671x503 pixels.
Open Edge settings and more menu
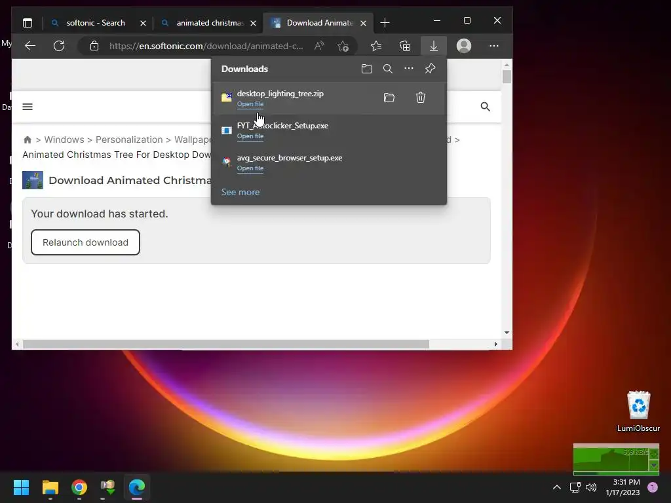(x=494, y=46)
